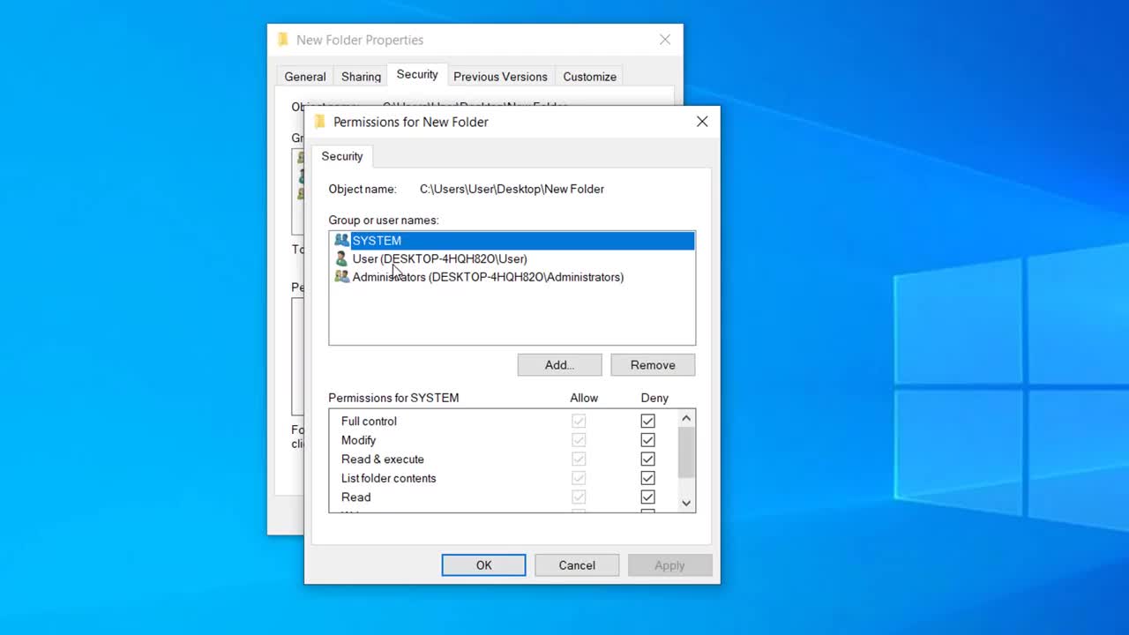Click the Permissions for SYSTEM label
The width and height of the screenshot is (1129, 635).
(393, 398)
